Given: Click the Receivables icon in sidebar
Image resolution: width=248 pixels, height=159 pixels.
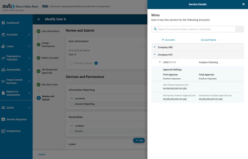Looking at the screenshot, I should point(3,70).
